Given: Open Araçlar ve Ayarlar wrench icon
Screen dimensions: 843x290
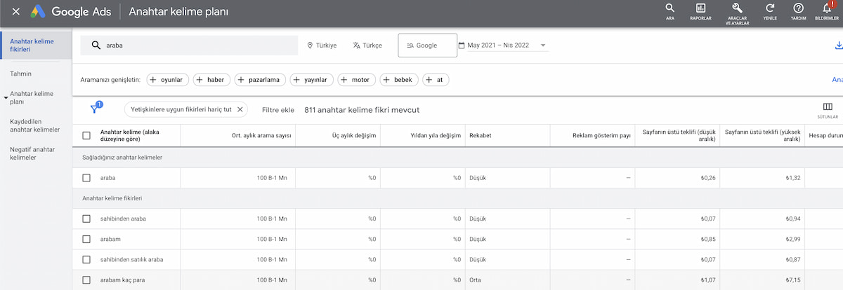Looking at the screenshot, I should pyautogui.click(x=737, y=11).
